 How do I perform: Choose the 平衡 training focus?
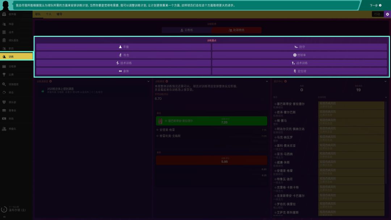point(123,47)
